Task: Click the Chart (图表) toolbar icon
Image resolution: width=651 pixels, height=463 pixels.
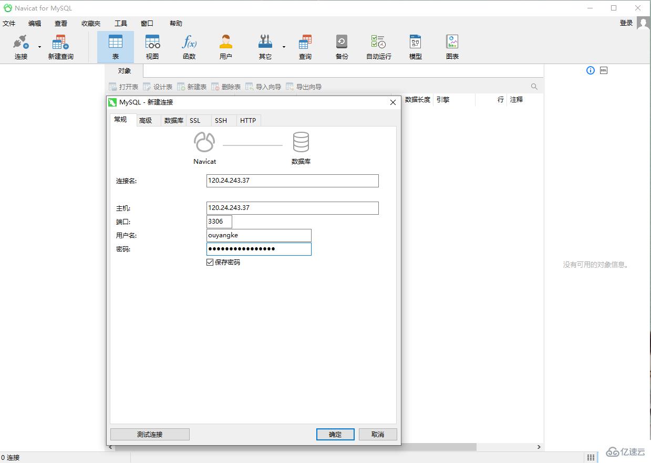Action: point(452,47)
